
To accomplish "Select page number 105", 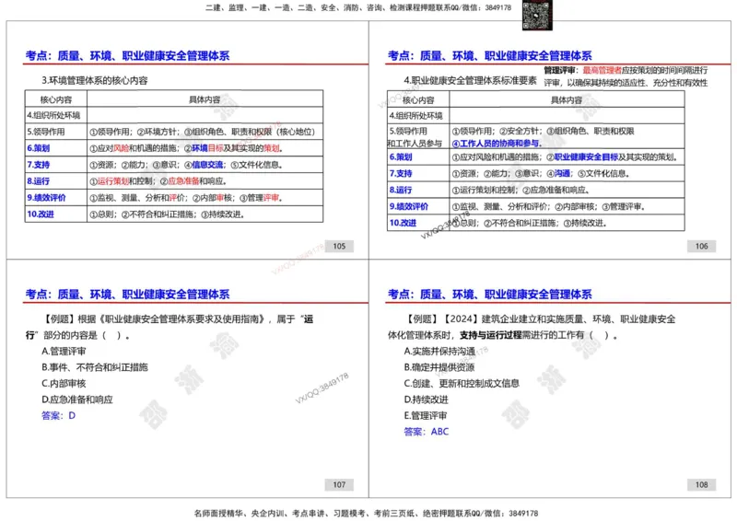I will point(339,246).
